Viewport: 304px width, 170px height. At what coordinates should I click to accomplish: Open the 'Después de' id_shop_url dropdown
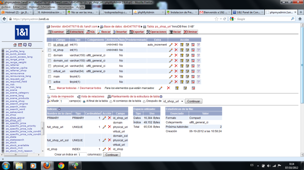(x=173, y=101)
